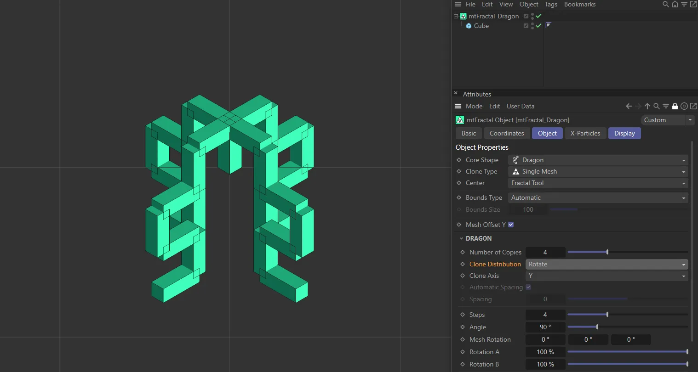Click the Display tab button
Screen dimensions: 698x372
click(x=624, y=133)
